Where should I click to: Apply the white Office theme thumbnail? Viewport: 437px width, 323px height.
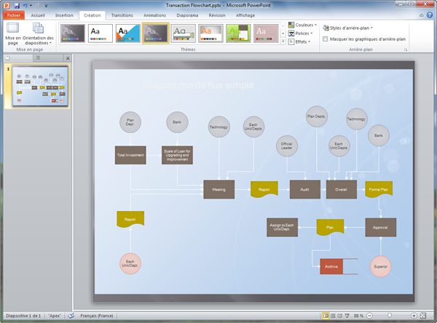click(101, 33)
